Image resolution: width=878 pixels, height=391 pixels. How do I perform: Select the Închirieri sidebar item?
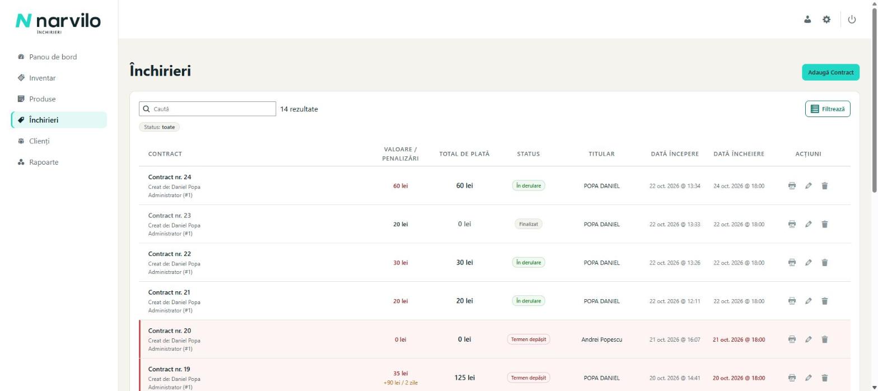tap(59, 120)
